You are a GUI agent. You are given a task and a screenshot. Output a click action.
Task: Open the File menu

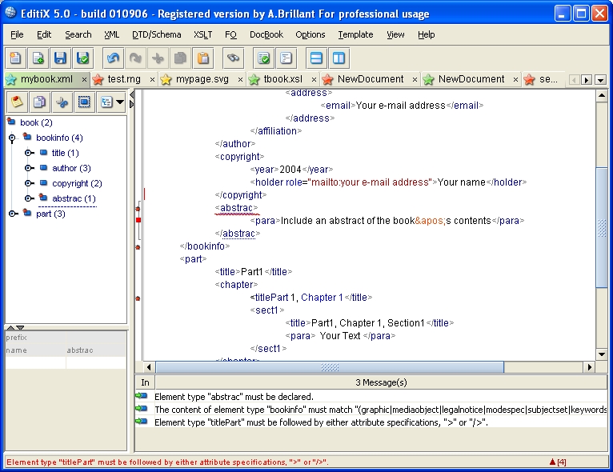[x=17, y=34]
